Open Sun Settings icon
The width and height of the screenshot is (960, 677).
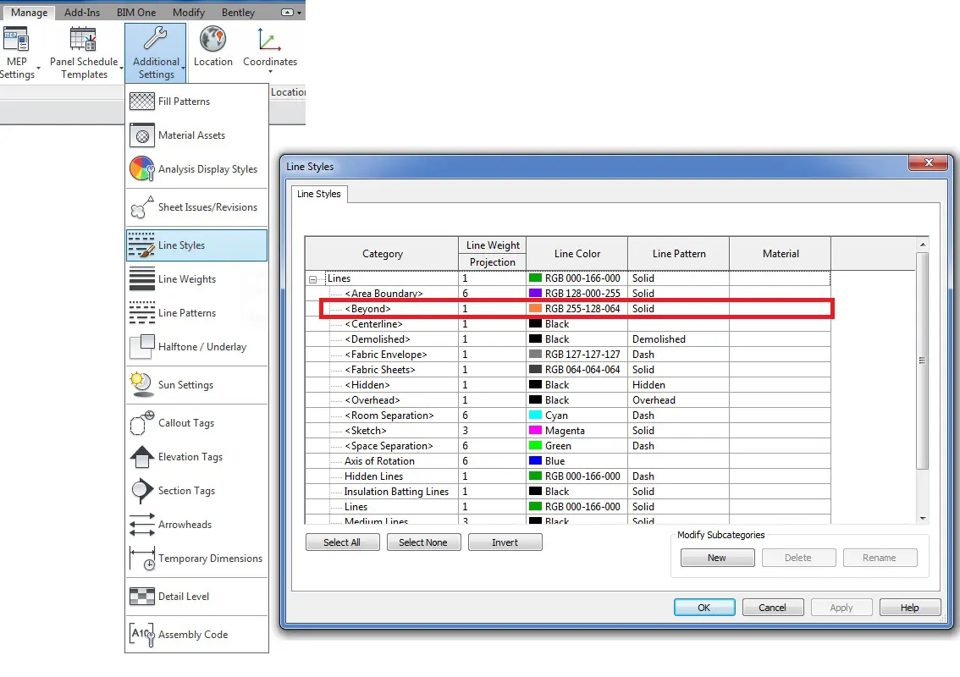click(142, 385)
